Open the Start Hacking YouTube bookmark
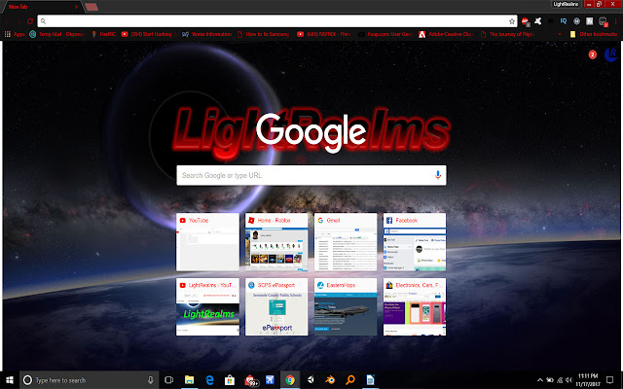Image resolution: width=623 pixels, height=389 pixels. point(147,35)
